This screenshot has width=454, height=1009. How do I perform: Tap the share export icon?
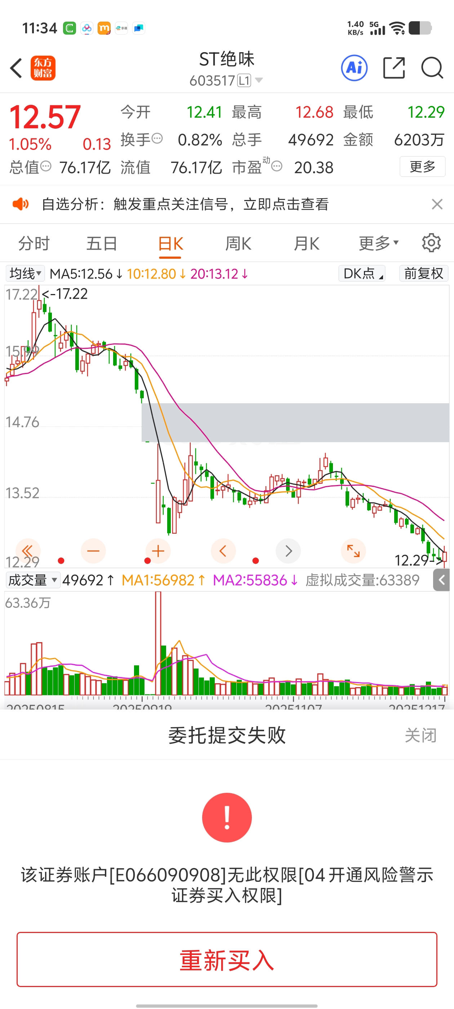pos(394,68)
